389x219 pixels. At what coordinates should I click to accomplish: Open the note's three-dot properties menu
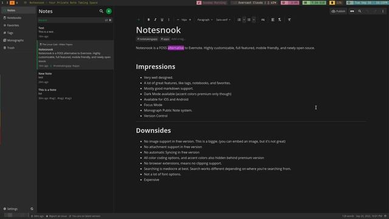[383, 11]
